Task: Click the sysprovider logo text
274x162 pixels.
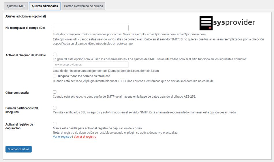Action: click(234, 22)
